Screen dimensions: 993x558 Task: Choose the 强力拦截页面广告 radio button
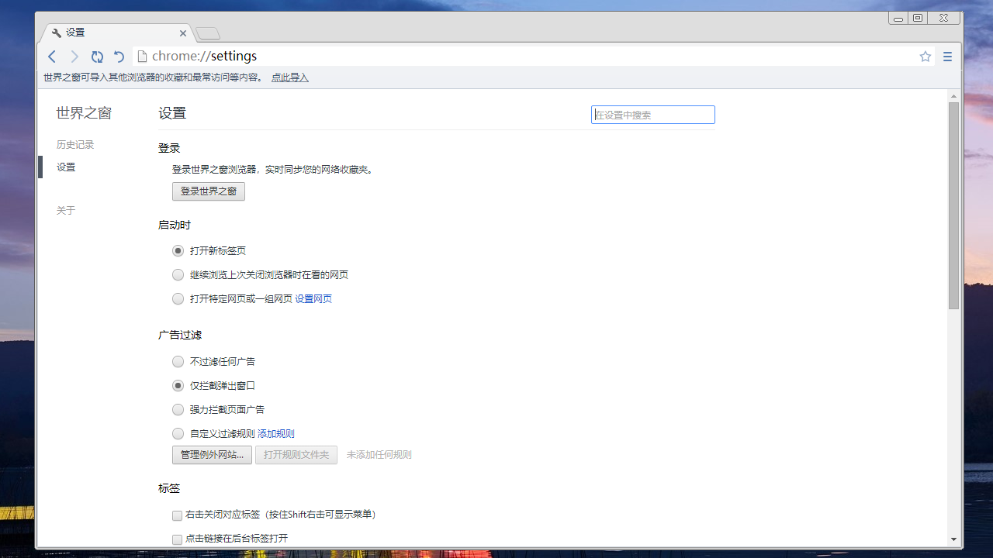click(178, 410)
